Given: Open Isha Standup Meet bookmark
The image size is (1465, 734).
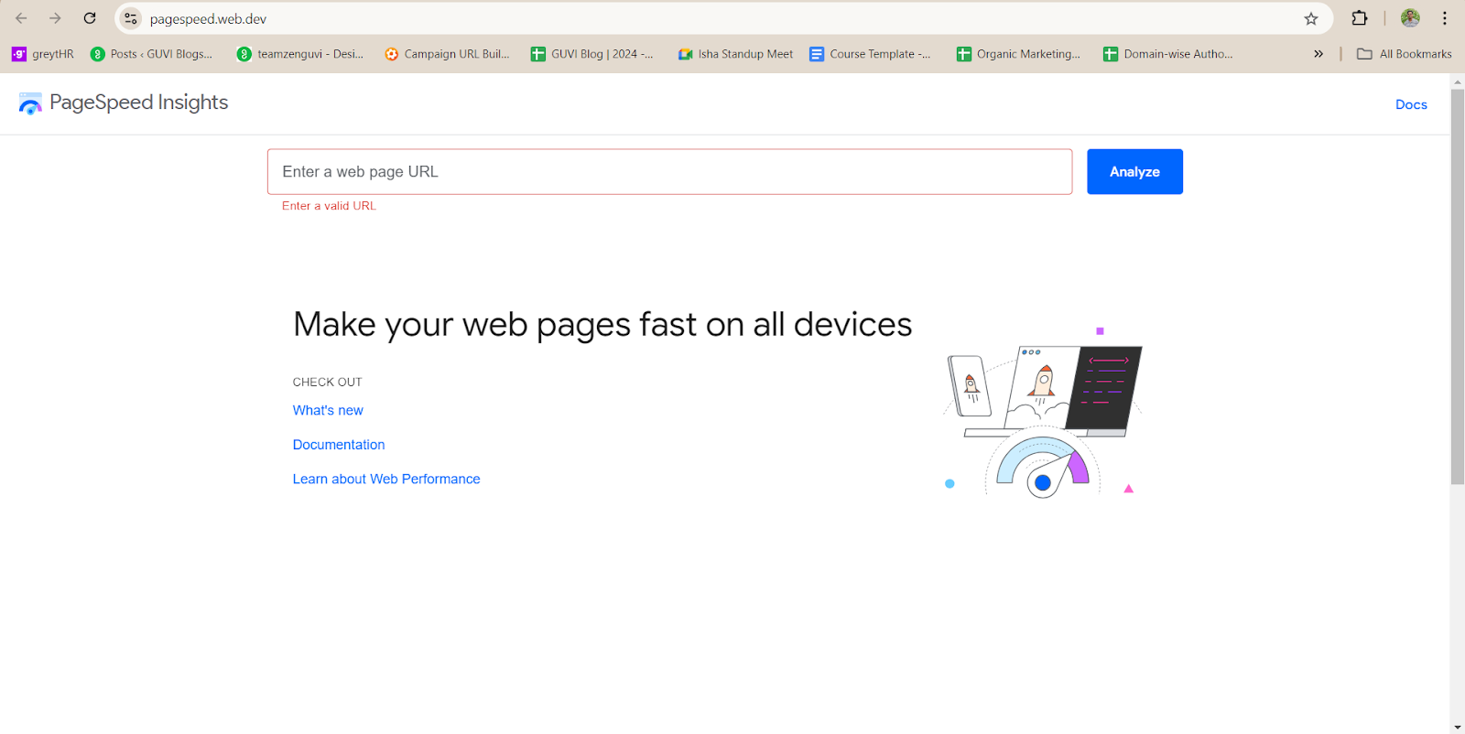Looking at the screenshot, I should coord(736,54).
